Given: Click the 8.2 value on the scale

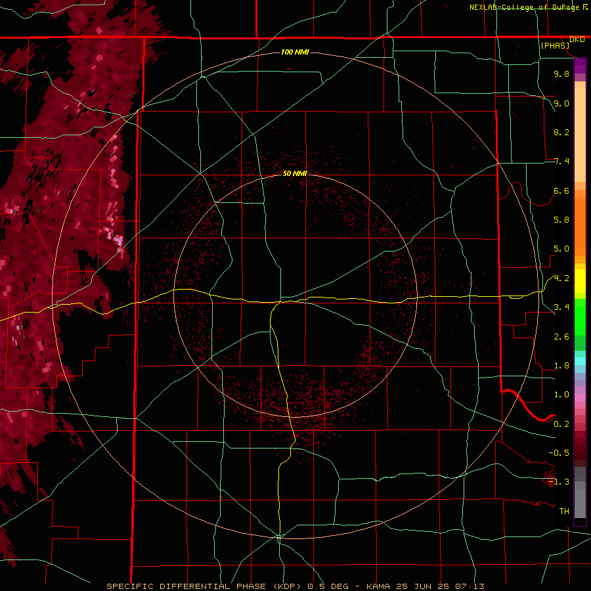Looking at the screenshot, I should [561, 132].
